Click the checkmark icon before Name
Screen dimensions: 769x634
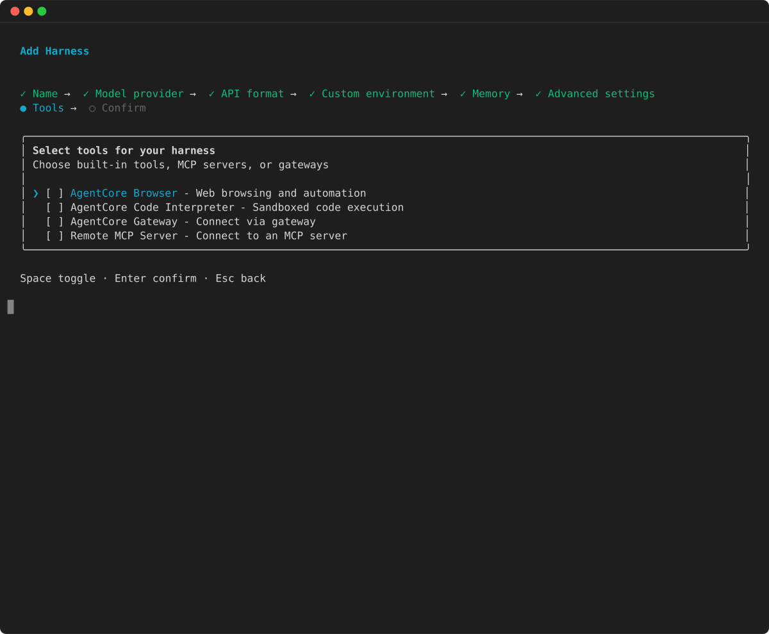[23, 94]
